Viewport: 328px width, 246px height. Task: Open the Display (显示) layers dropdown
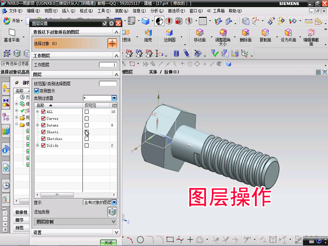point(114,203)
